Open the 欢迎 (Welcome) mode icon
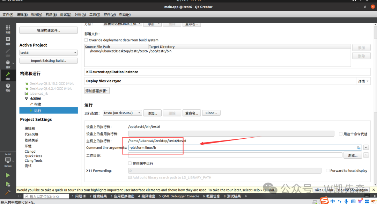Image resolution: width=377 pixels, height=204 pixels. click(8, 29)
